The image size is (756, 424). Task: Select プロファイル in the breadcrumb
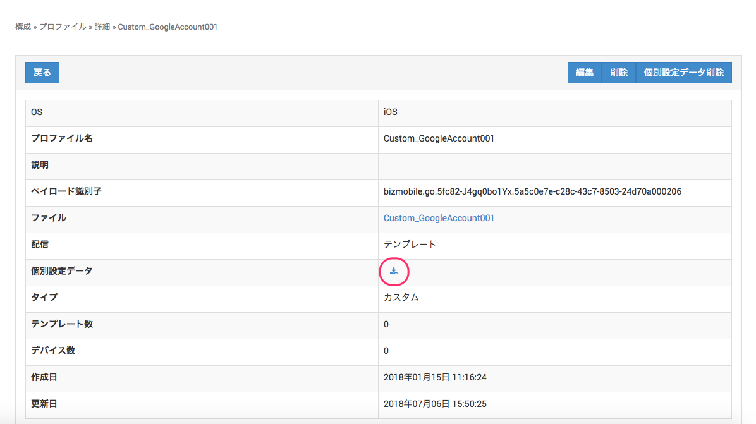tap(63, 27)
